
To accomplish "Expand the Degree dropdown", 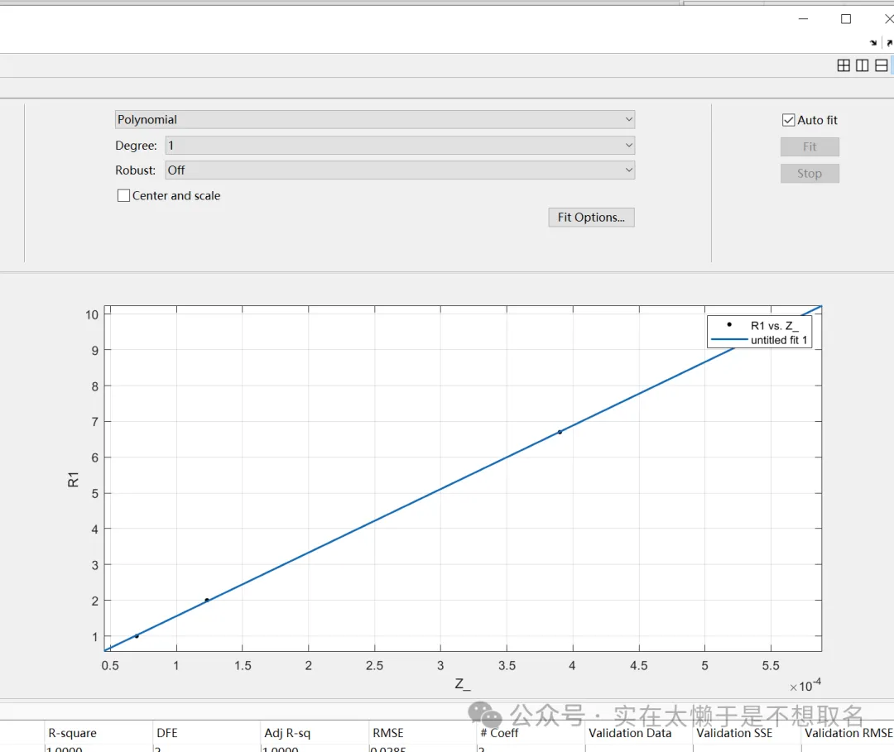I will pyautogui.click(x=400, y=146).
